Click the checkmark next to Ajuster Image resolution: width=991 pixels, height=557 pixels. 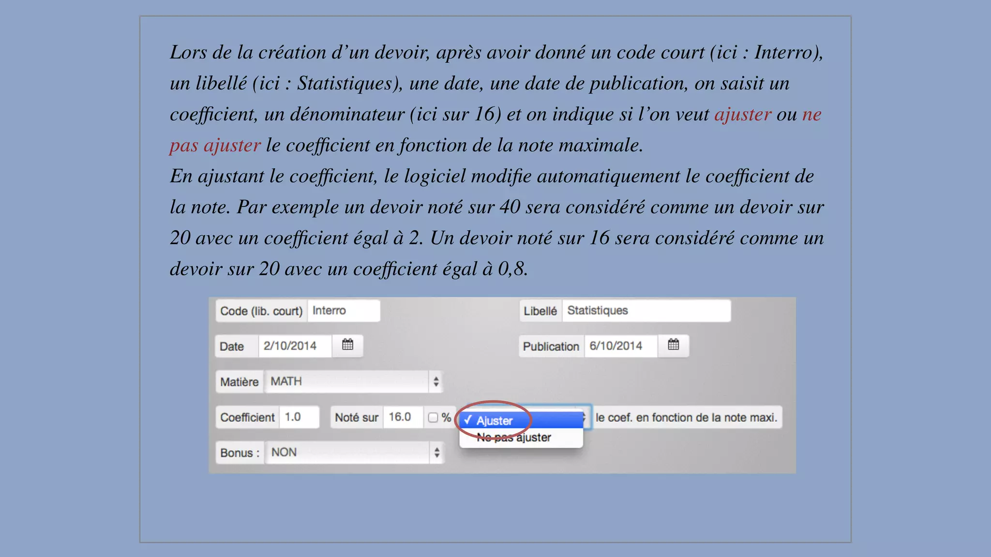[467, 420]
